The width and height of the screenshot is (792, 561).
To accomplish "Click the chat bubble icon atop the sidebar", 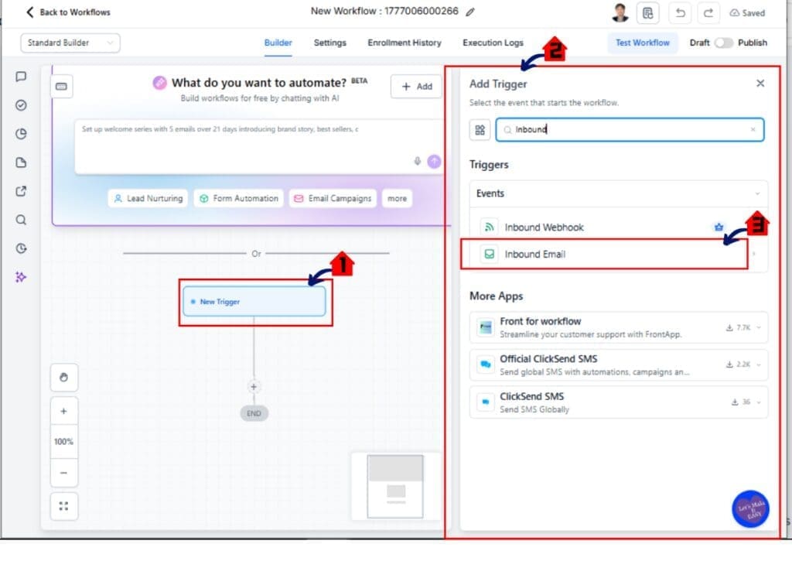I will point(21,77).
